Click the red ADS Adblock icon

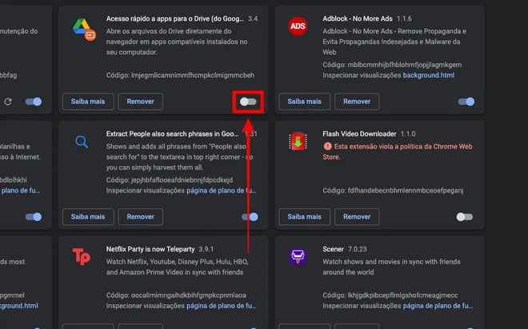(298, 26)
